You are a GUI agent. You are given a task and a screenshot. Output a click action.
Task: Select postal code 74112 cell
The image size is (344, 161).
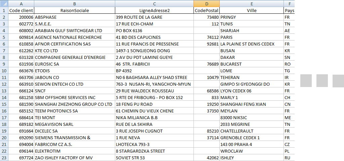207,37
